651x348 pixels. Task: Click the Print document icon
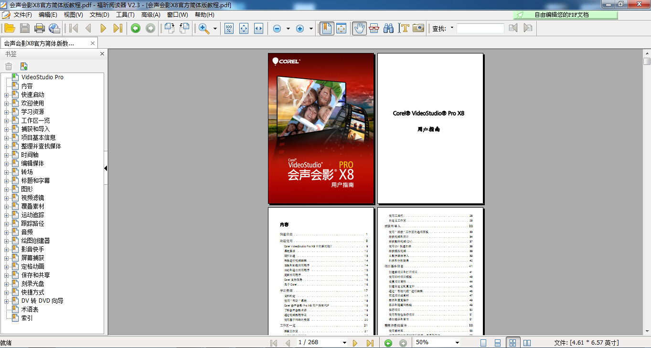click(40, 28)
